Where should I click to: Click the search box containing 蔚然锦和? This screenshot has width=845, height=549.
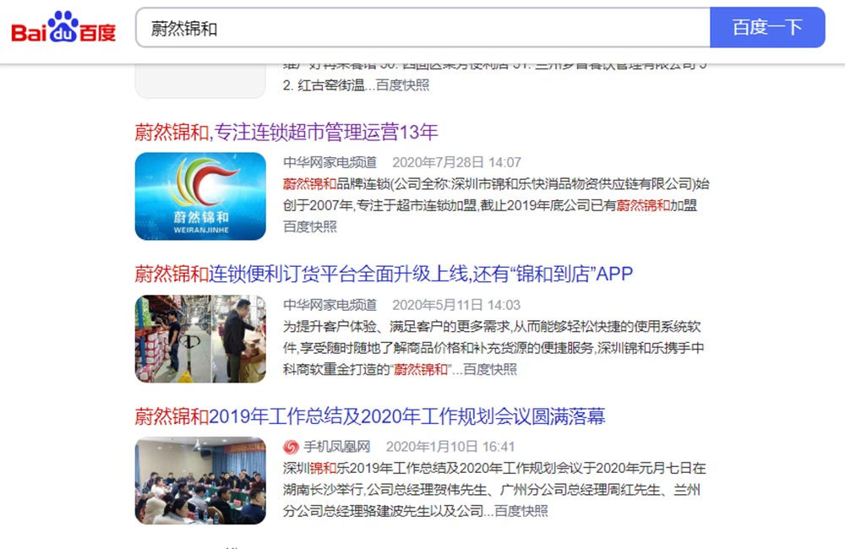point(422,28)
